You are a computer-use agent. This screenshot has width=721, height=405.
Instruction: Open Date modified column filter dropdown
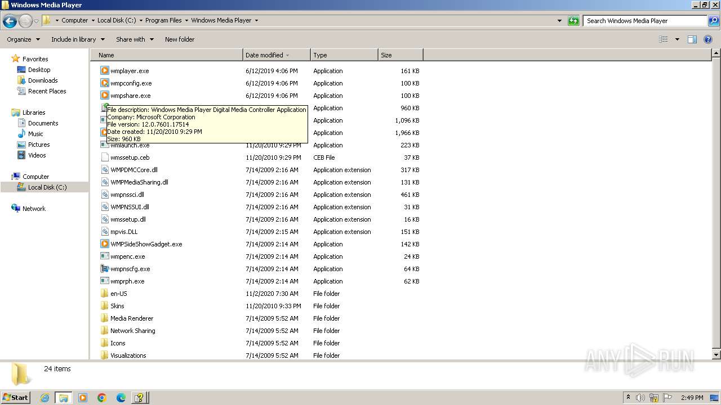tap(287, 55)
